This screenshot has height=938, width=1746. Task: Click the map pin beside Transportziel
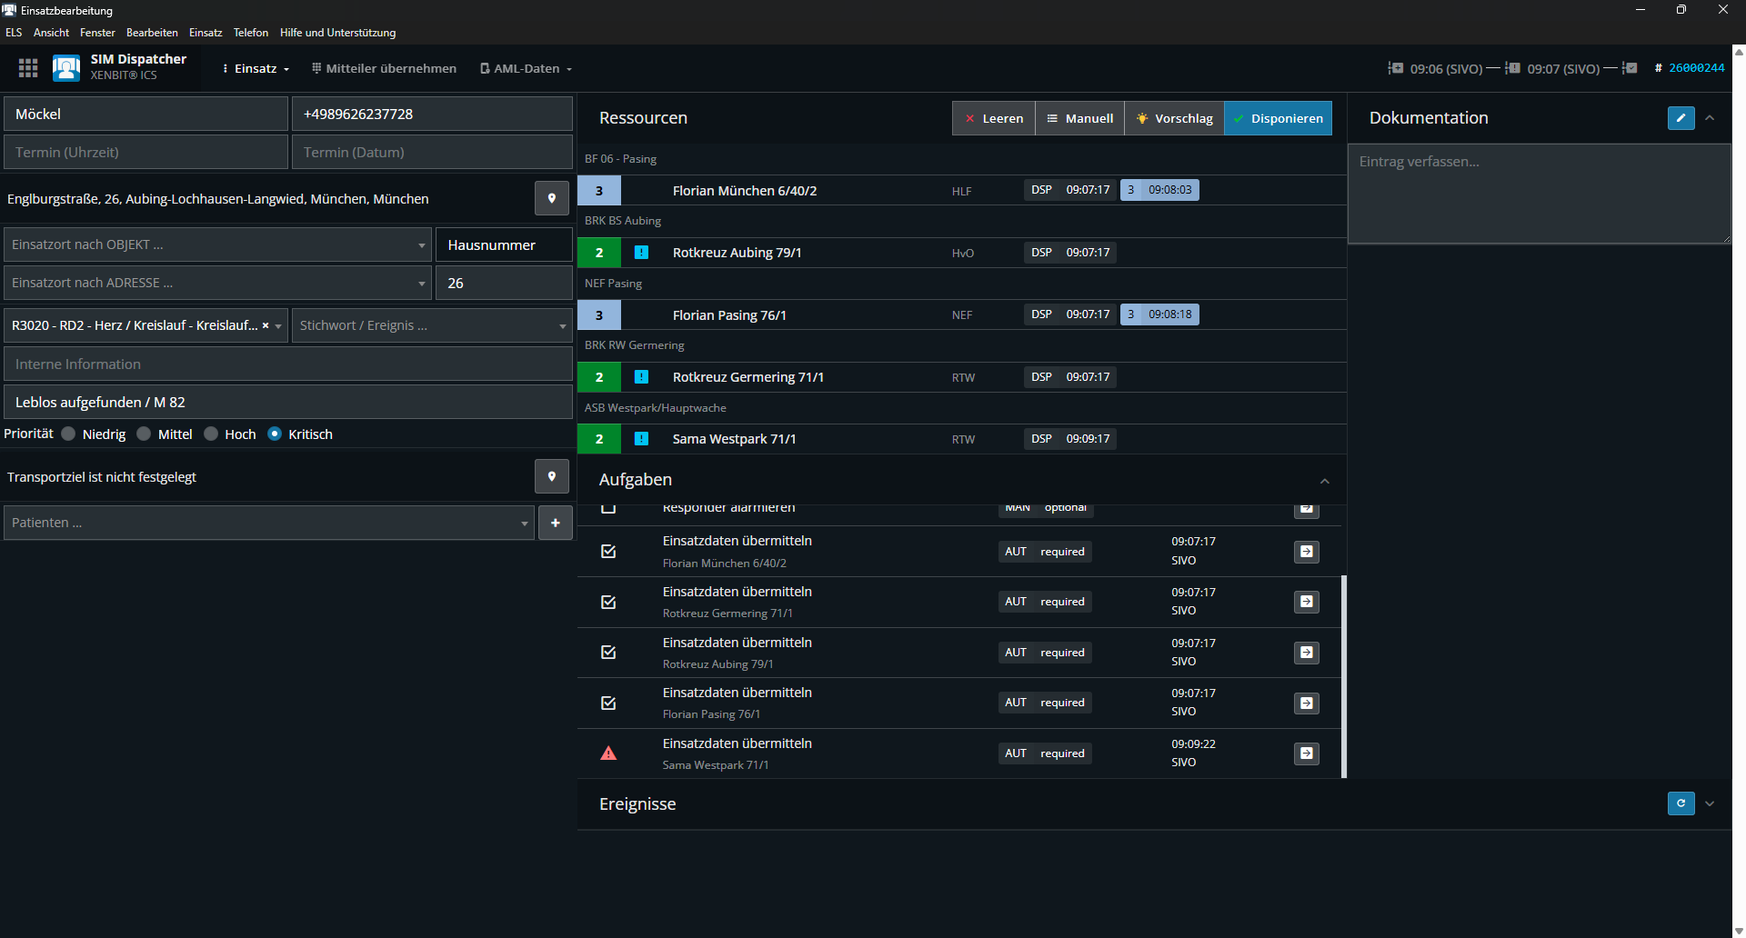coord(551,476)
